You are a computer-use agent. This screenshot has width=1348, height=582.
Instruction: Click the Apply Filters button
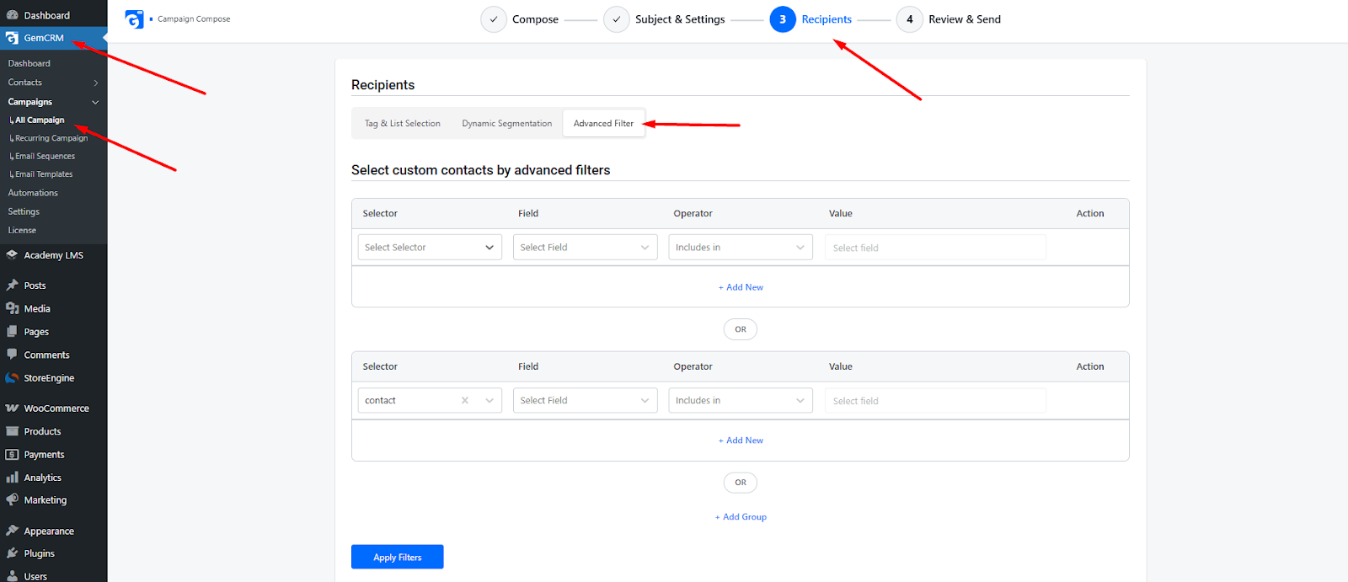point(398,557)
